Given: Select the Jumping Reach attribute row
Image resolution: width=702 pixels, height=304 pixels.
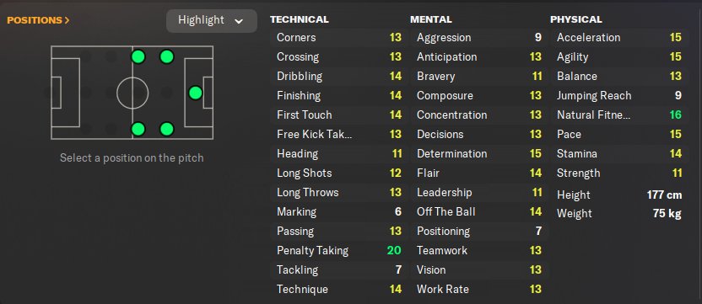Looking at the screenshot, I should pyautogui.click(x=618, y=95).
